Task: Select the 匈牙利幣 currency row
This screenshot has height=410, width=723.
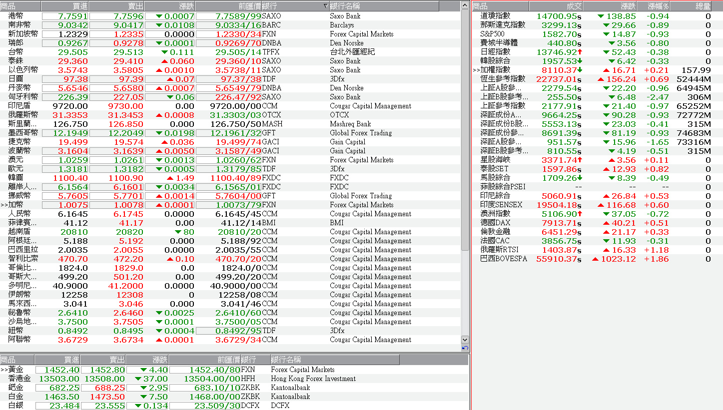Action: click(230, 97)
